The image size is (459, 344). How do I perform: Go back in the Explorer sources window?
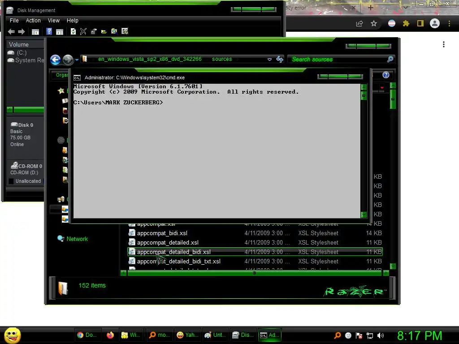click(55, 60)
